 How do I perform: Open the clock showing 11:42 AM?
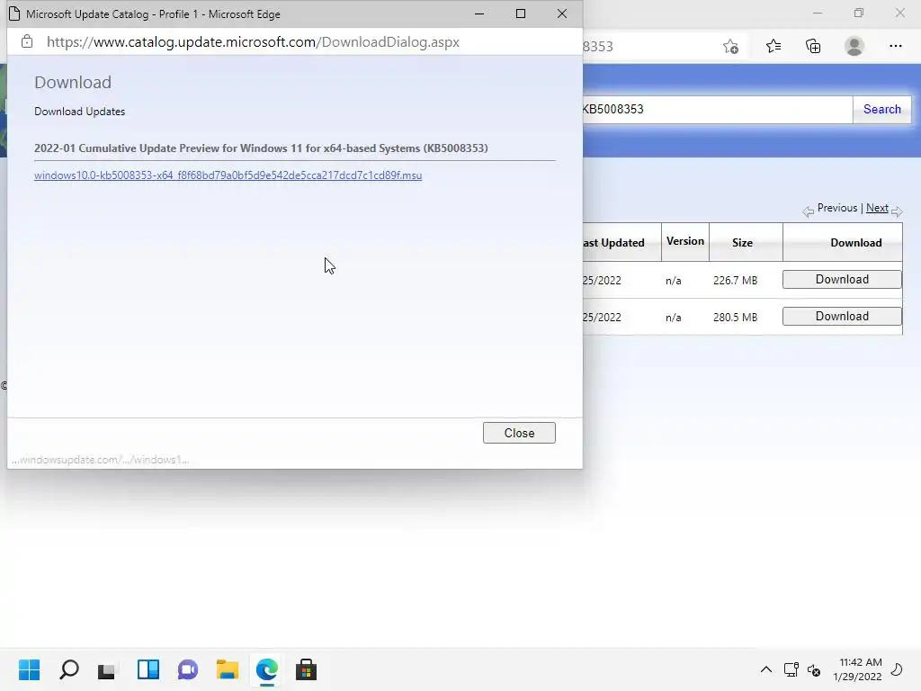pyautogui.click(x=857, y=669)
